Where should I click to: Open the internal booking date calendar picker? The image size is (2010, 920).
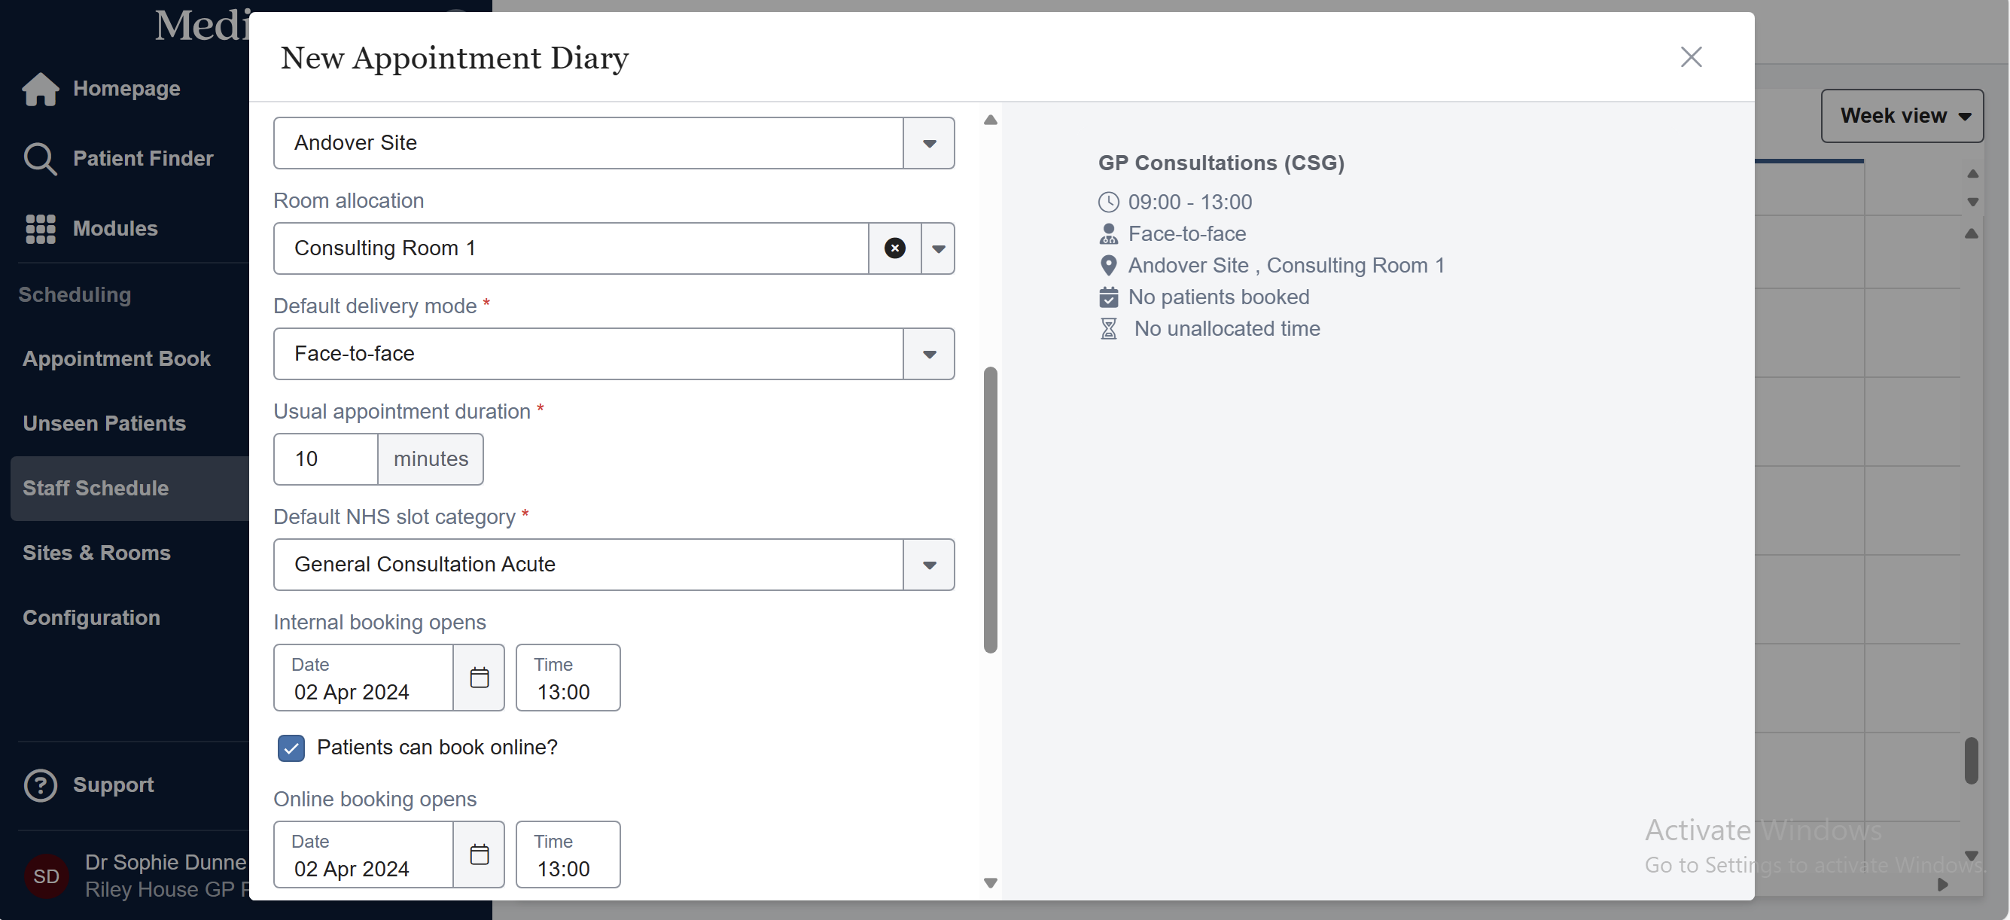tap(479, 678)
